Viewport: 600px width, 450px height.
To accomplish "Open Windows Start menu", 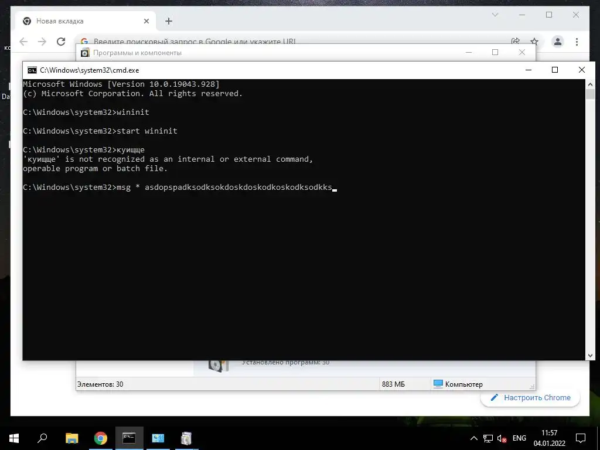I will pos(14,438).
